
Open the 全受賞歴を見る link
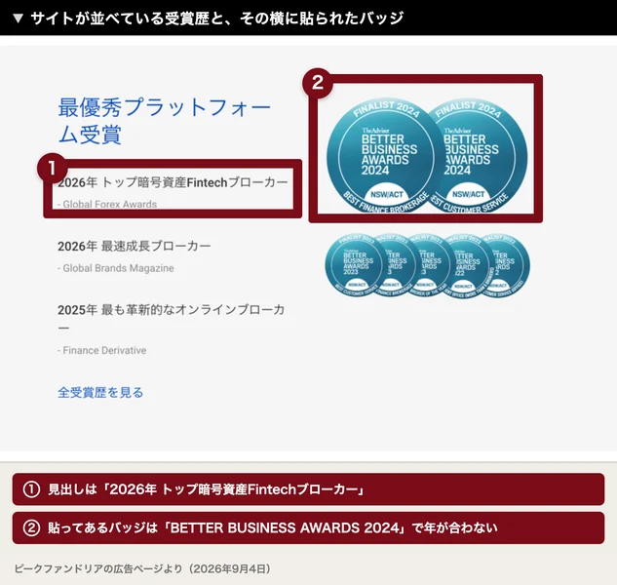(100, 392)
